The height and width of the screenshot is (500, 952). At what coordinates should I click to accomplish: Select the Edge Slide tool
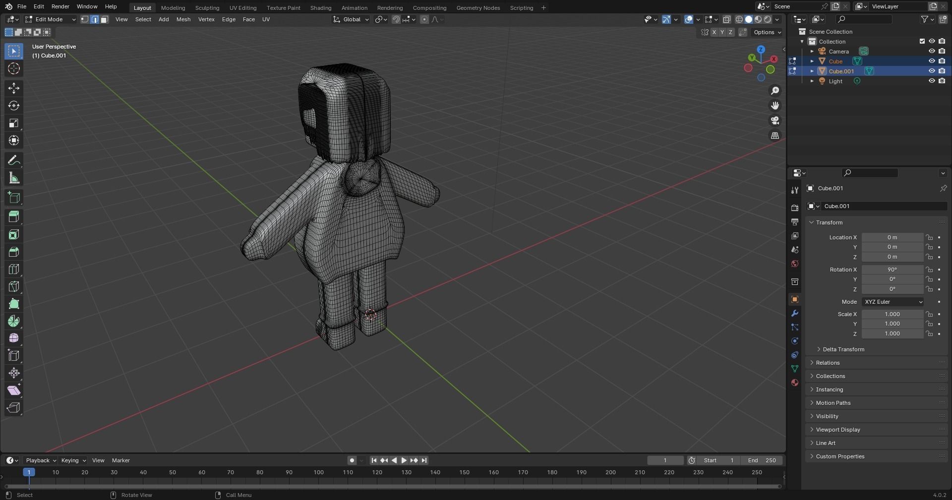point(14,356)
